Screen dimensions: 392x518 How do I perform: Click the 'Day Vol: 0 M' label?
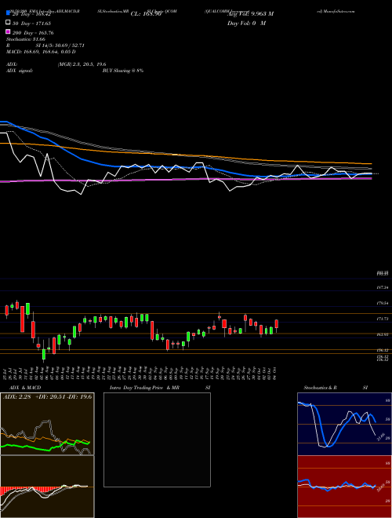(x=246, y=24)
